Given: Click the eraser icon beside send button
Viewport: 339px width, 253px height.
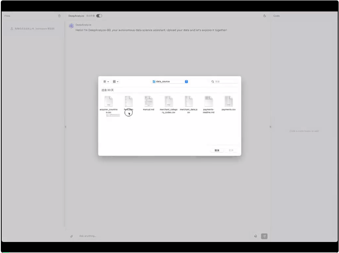Looking at the screenshot, I should coord(256,236).
